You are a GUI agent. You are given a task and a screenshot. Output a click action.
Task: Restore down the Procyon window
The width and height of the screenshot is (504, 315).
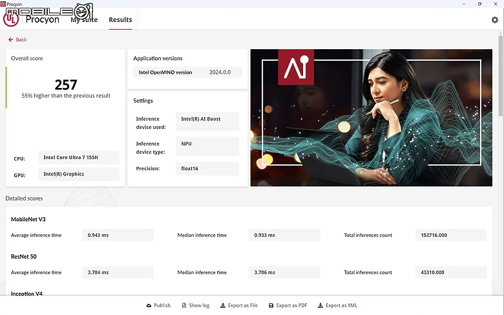[479, 4]
